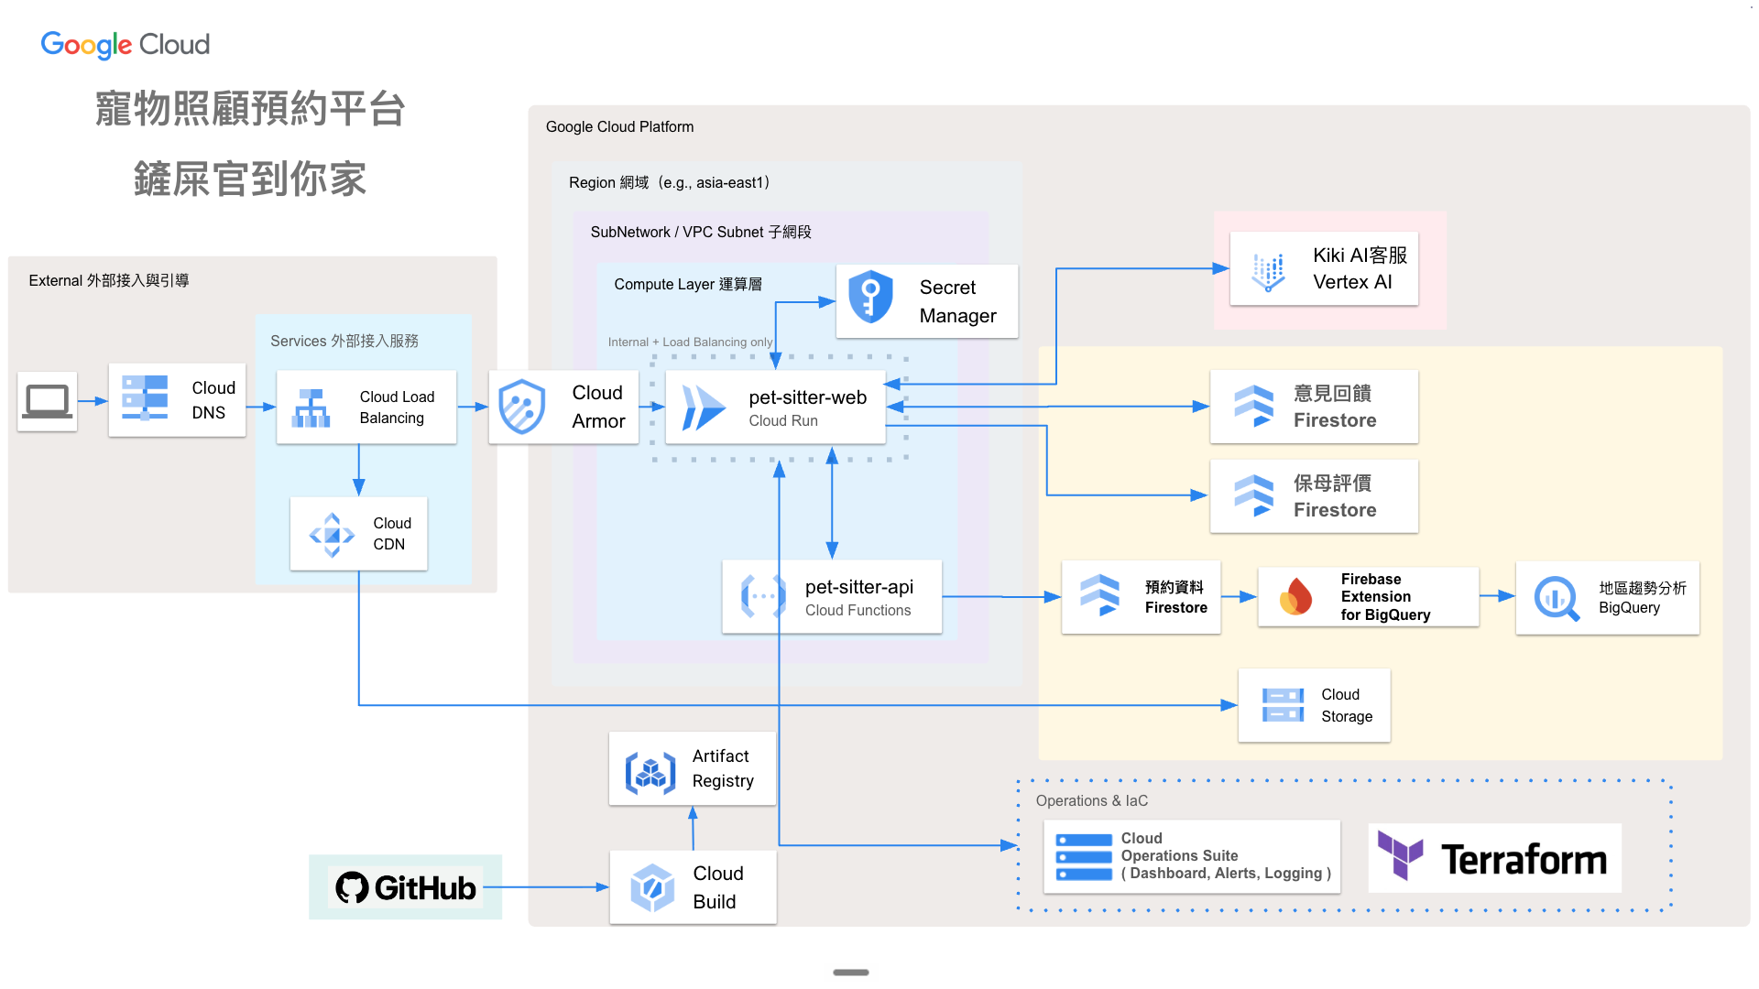Click the Cloud Build label
The width and height of the screenshot is (1759, 989).
718,887
